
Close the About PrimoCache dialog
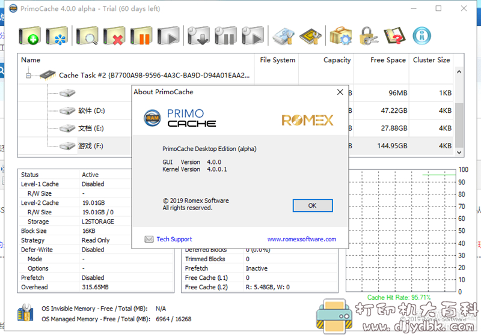pos(340,92)
